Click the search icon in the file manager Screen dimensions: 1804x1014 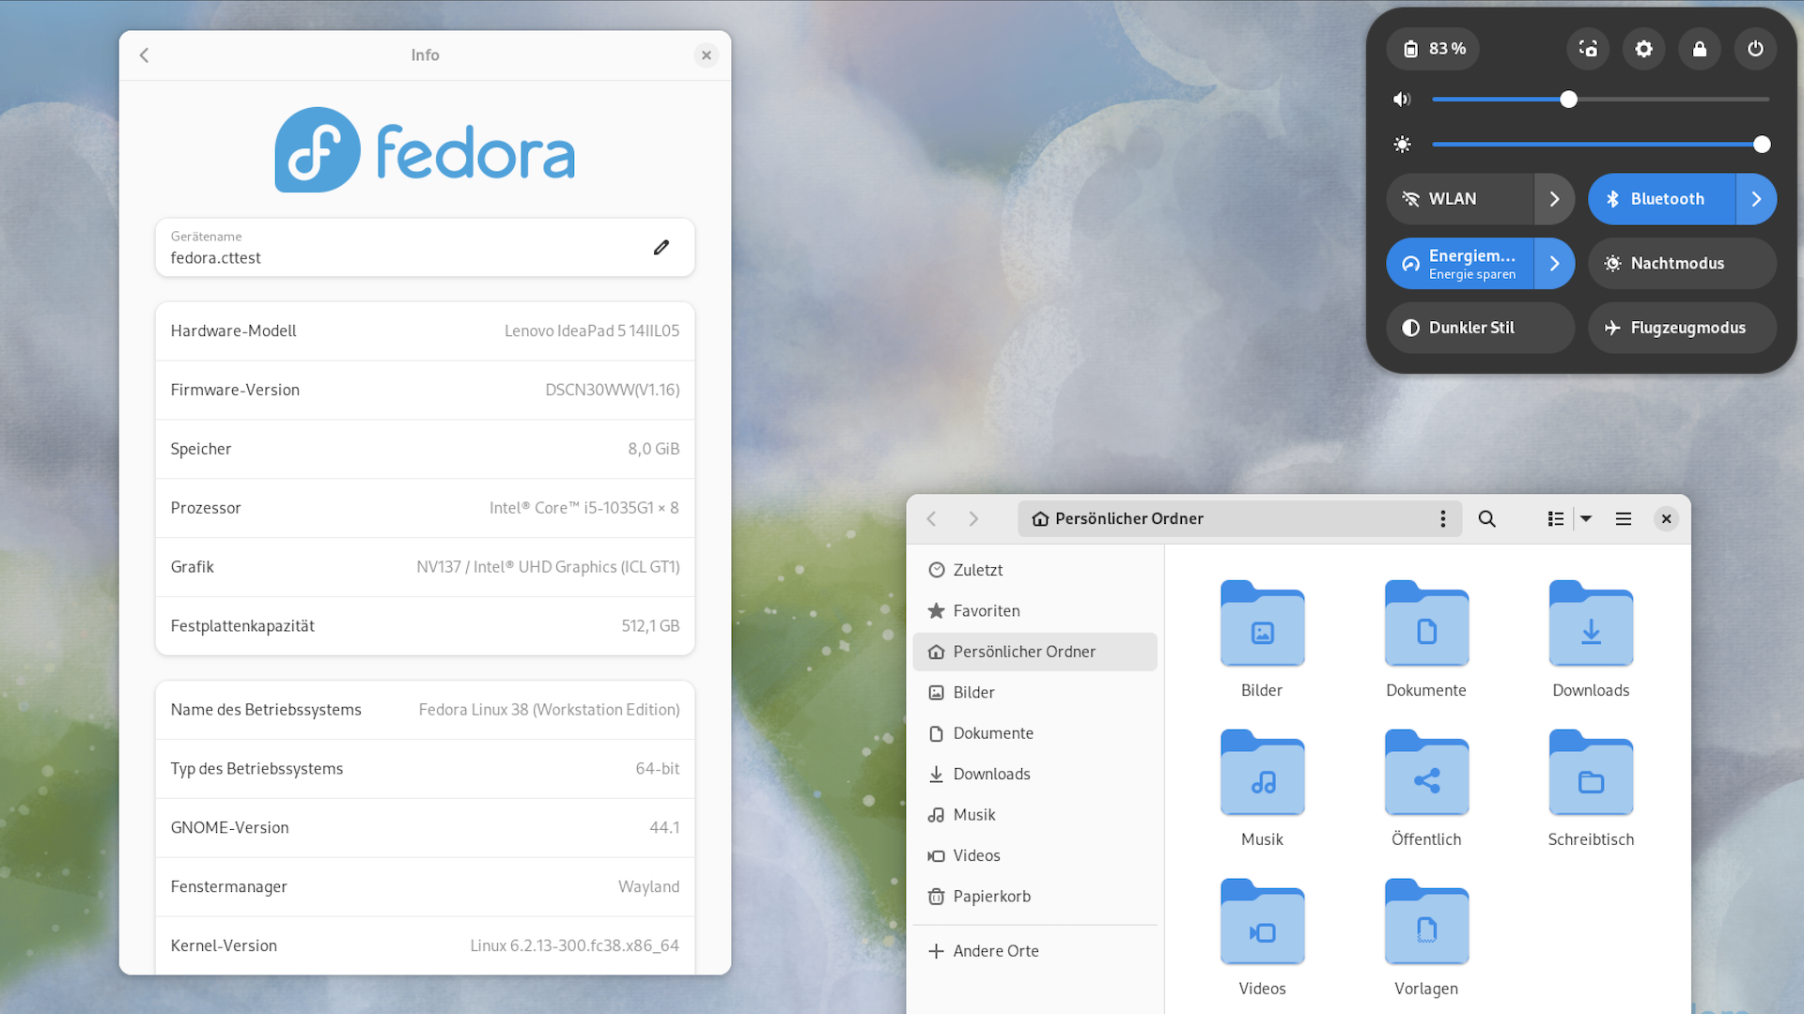1486,519
